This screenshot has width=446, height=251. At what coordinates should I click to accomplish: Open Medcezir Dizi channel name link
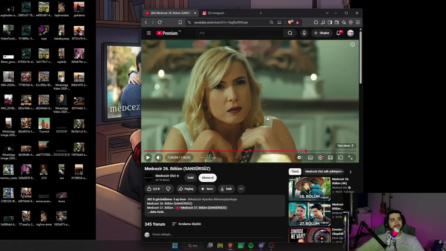pos(166,176)
